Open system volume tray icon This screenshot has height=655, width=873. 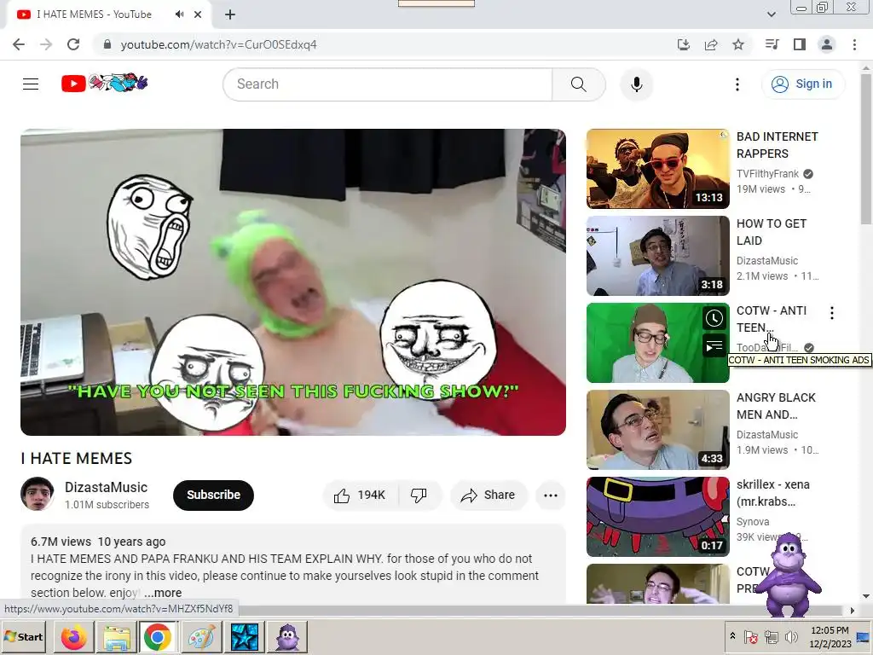pyautogui.click(x=790, y=636)
